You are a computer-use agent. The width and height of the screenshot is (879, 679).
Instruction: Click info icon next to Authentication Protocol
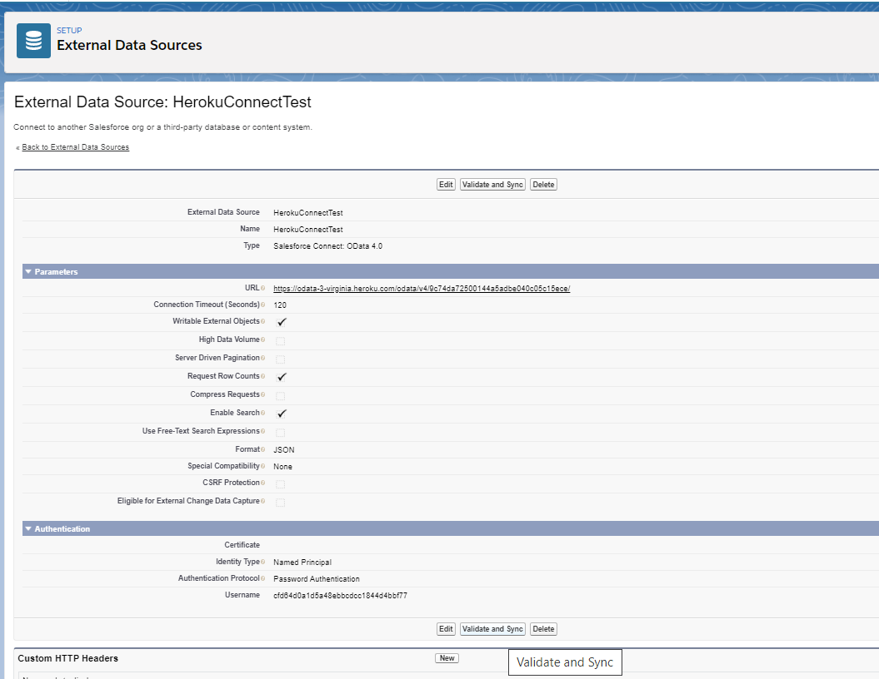(263, 579)
